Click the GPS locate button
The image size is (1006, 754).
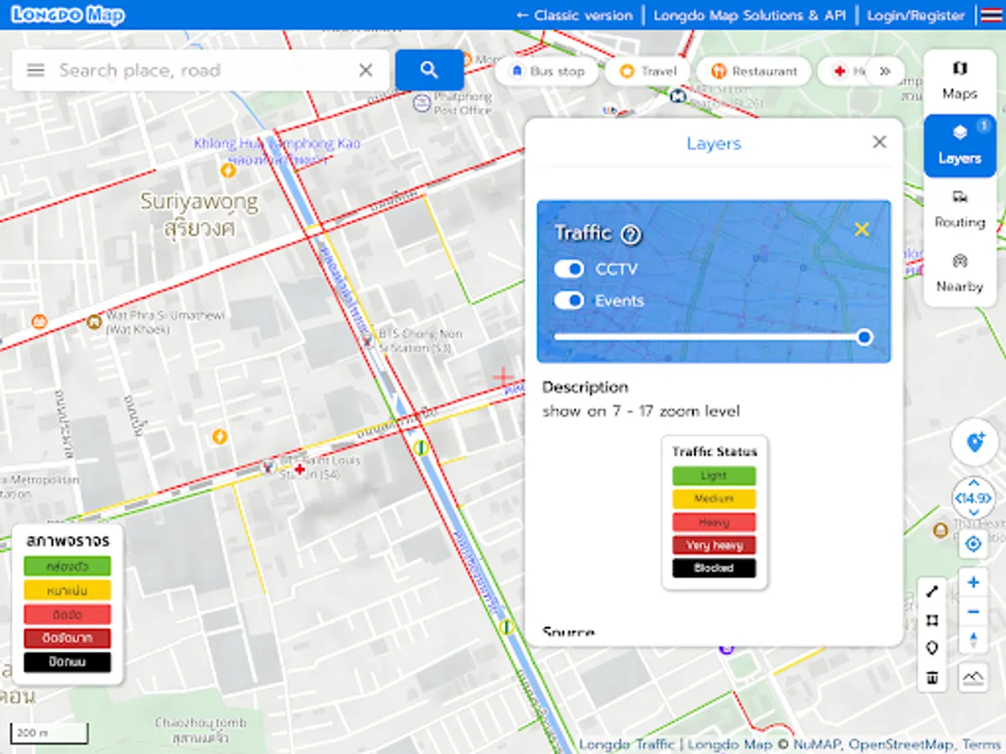[x=972, y=544]
